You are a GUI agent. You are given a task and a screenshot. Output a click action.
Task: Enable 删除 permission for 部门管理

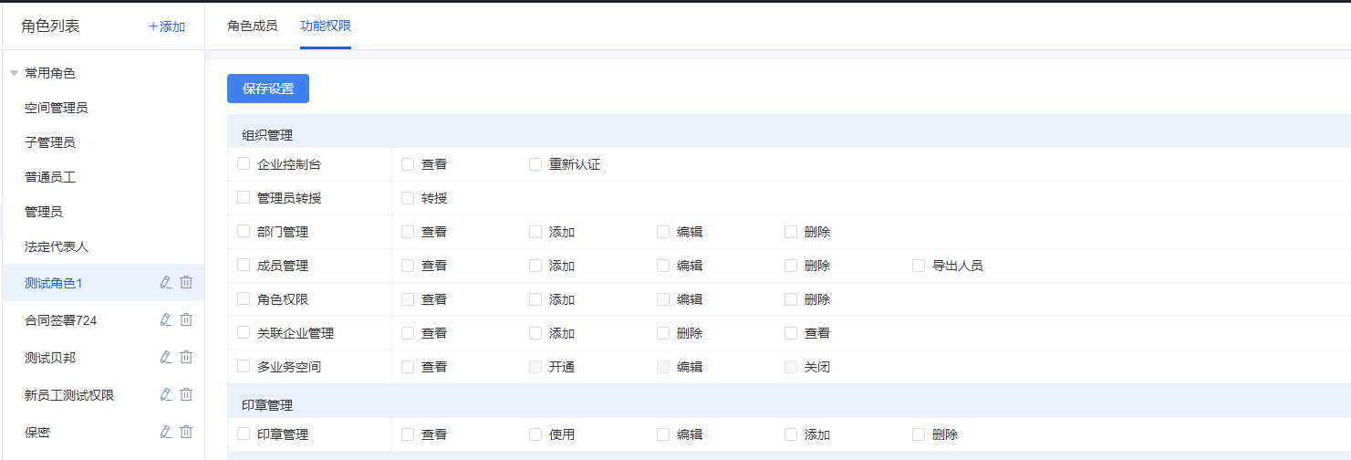[x=791, y=232]
